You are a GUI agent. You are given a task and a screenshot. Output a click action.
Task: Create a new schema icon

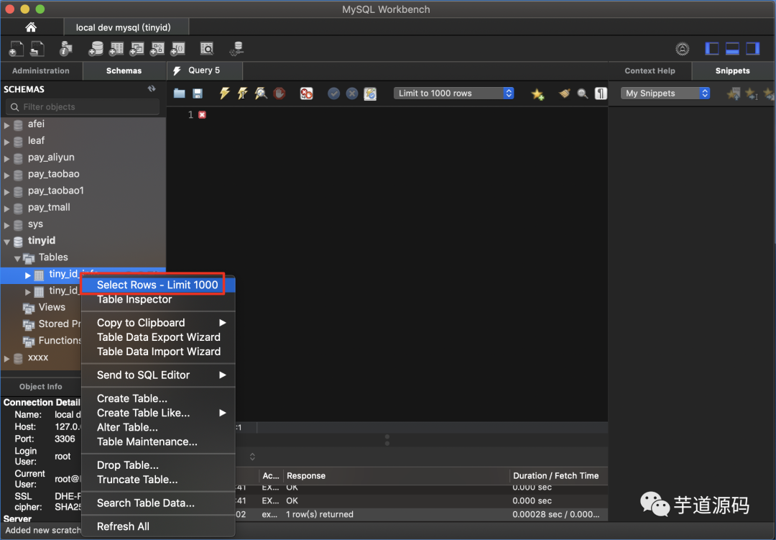(x=96, y=49)
